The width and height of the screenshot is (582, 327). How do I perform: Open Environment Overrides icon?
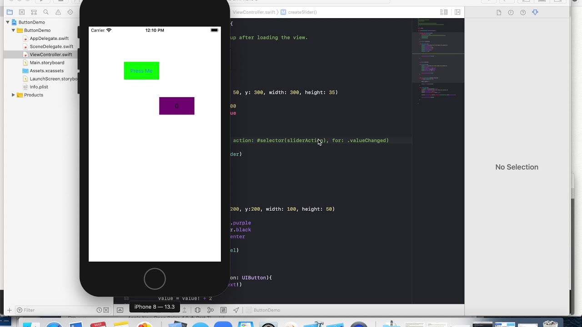tap(223, 310)
